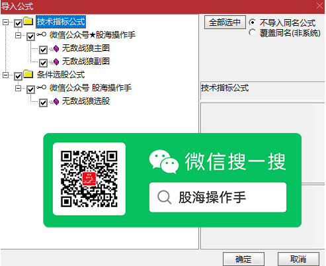Select the 不导入同名公式 radio option
Screen dimensions: 326x266
pos(253,22)
